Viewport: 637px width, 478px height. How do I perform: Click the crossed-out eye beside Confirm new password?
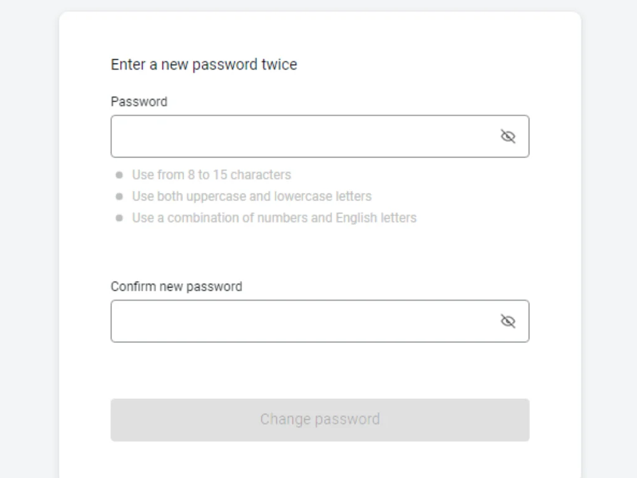tap(508, 321)
